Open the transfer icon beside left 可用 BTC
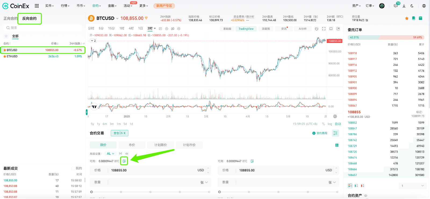The height and width of the screenshot is (199, 430). pos(124,161)
